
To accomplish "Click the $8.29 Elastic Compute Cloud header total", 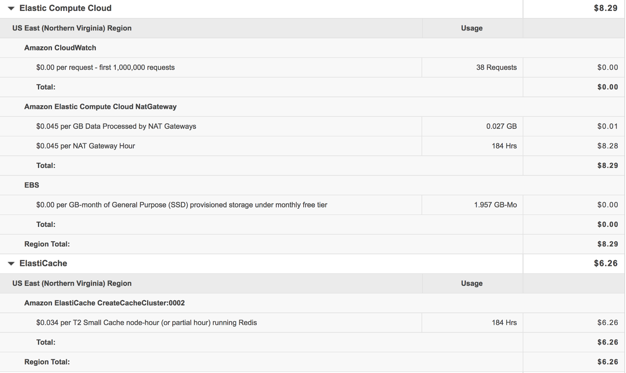I will pos(605,8).
